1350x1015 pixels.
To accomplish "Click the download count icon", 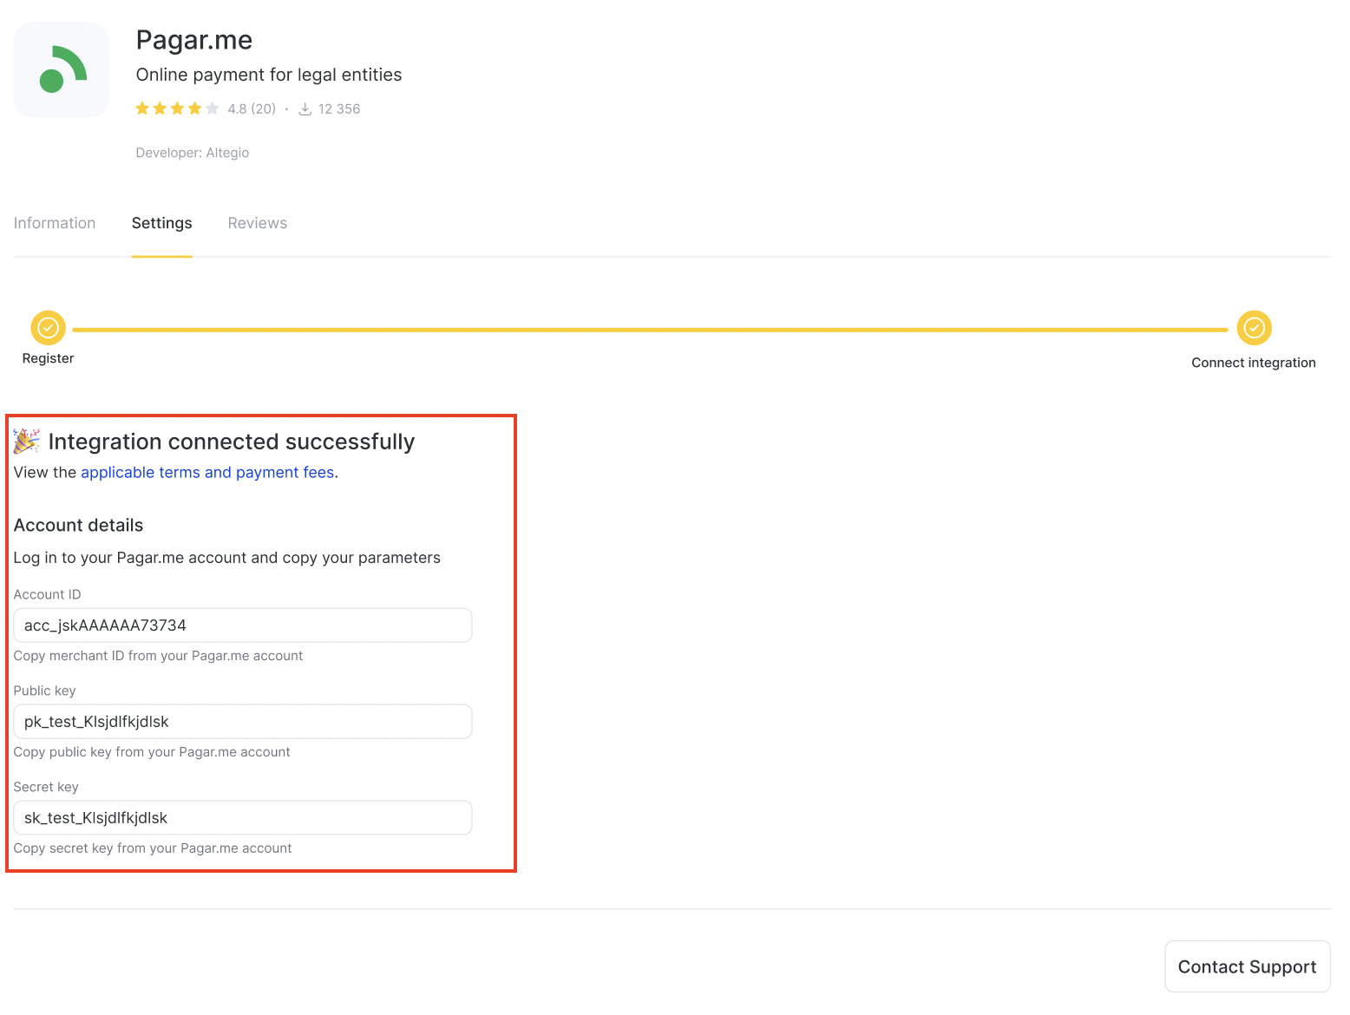I will [x=305, y=108].
